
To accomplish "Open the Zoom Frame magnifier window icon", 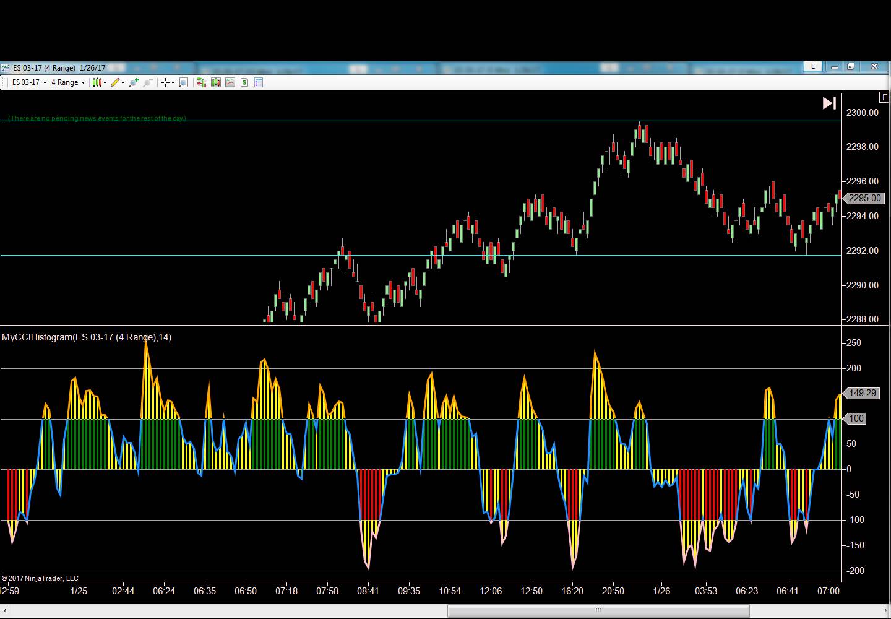I will [x=183, y=82].
